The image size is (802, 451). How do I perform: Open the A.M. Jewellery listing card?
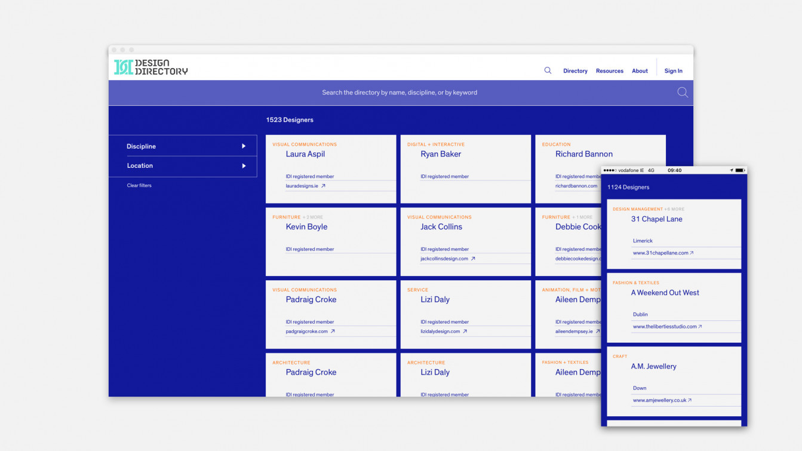coord(653,367)
